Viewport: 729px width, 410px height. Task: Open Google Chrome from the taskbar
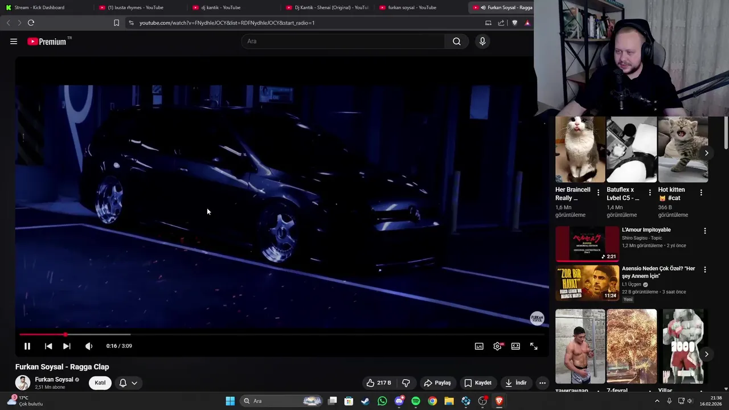[x=432, y=401]
